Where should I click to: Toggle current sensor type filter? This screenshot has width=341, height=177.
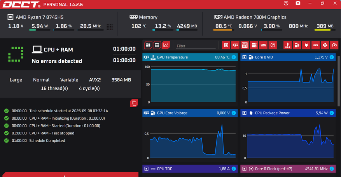point(316,45)
